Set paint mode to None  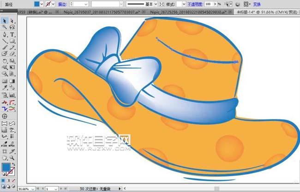click(13, 180)
